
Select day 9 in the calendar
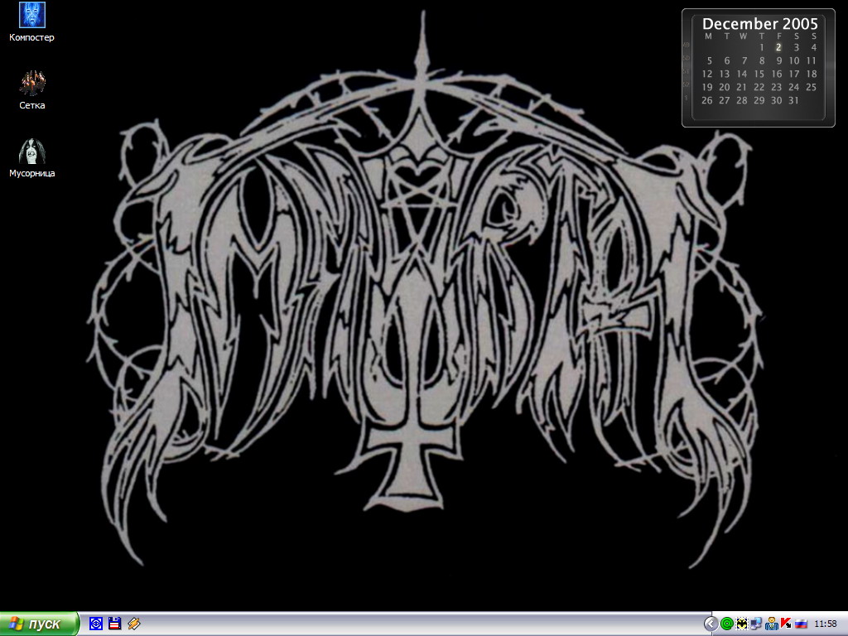click(x=778, y=60)
